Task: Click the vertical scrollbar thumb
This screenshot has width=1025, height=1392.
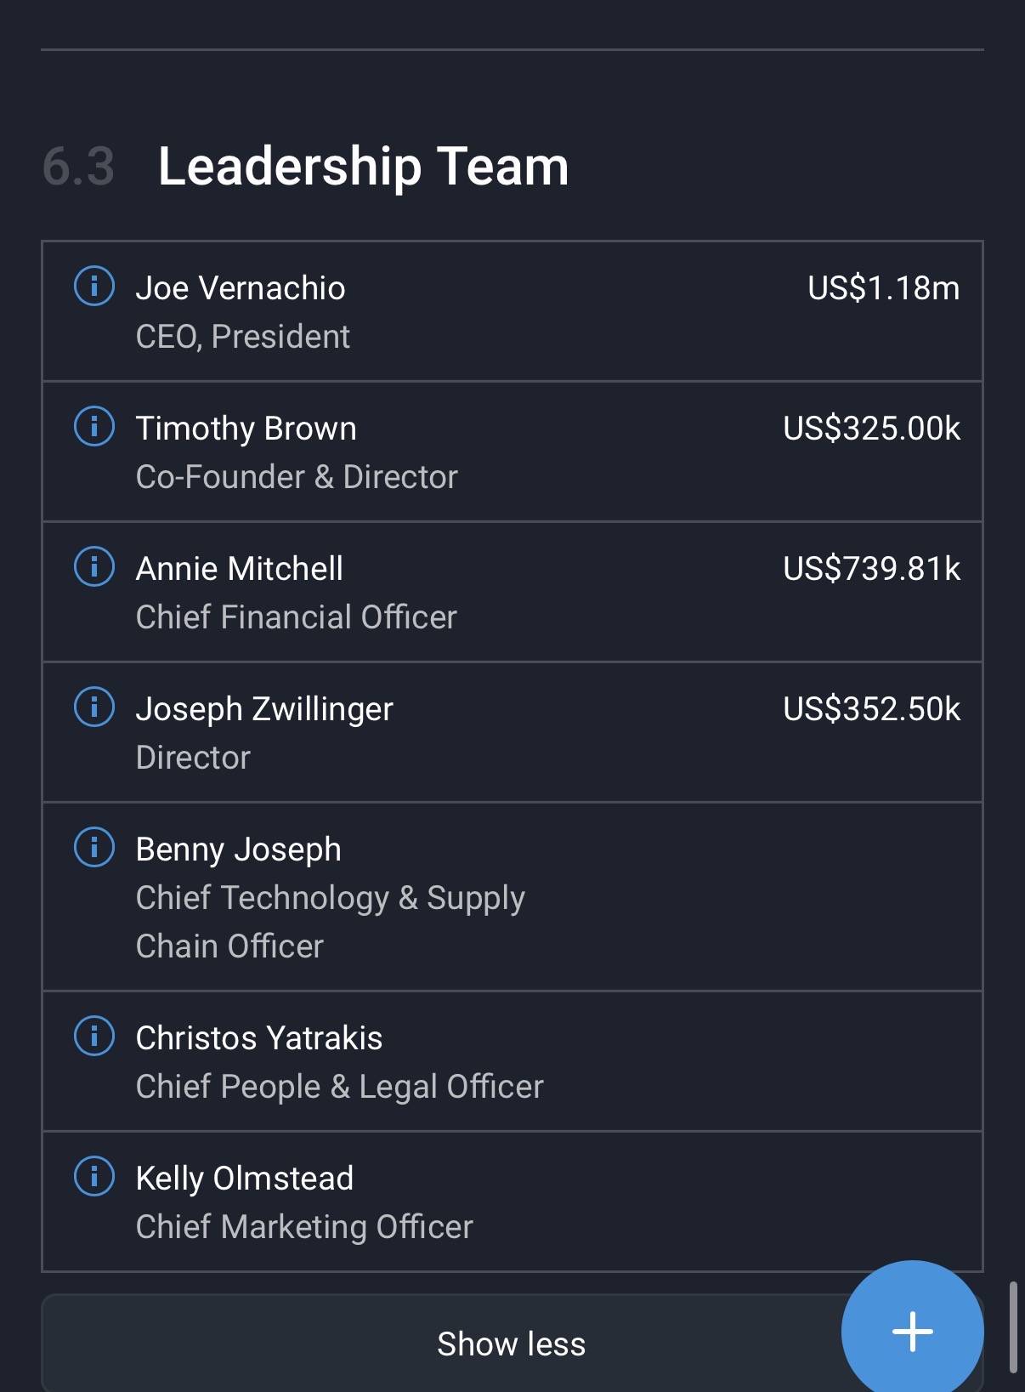Action: click(x=1013, y=1327)
